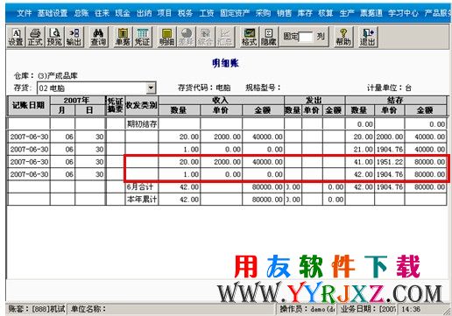Click the 存货代码: 电脑 label
Image resolution: width=452 pixels, height=316 pixels.
click(x=204, y=88)
